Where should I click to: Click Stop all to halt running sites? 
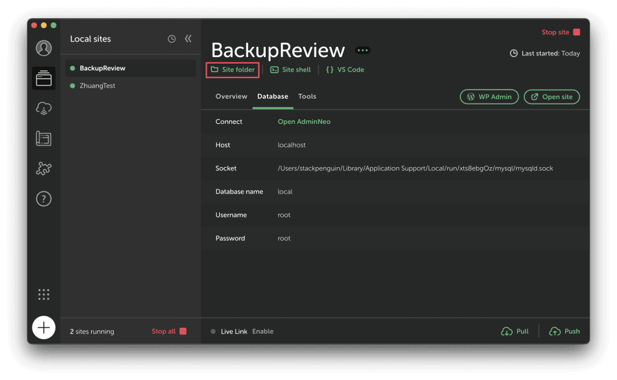click(169, 331)
